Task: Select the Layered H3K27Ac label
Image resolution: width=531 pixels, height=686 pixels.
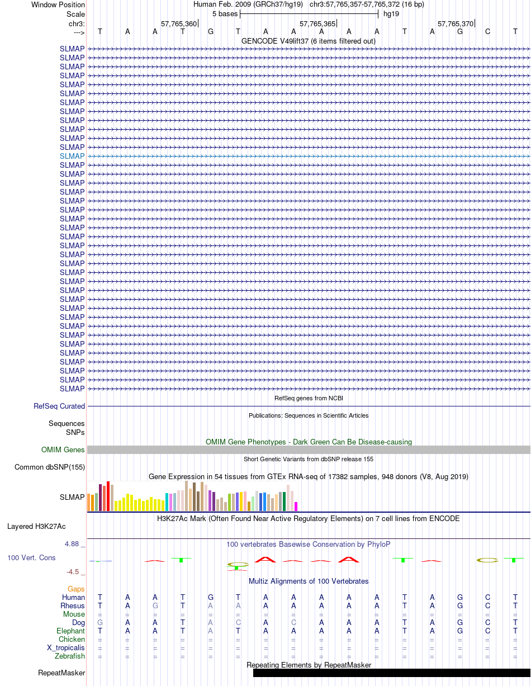Action: (36, 527)
